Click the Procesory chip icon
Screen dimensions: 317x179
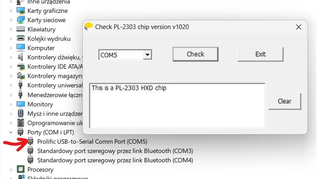pyautogui.click(x=21, y=169)
